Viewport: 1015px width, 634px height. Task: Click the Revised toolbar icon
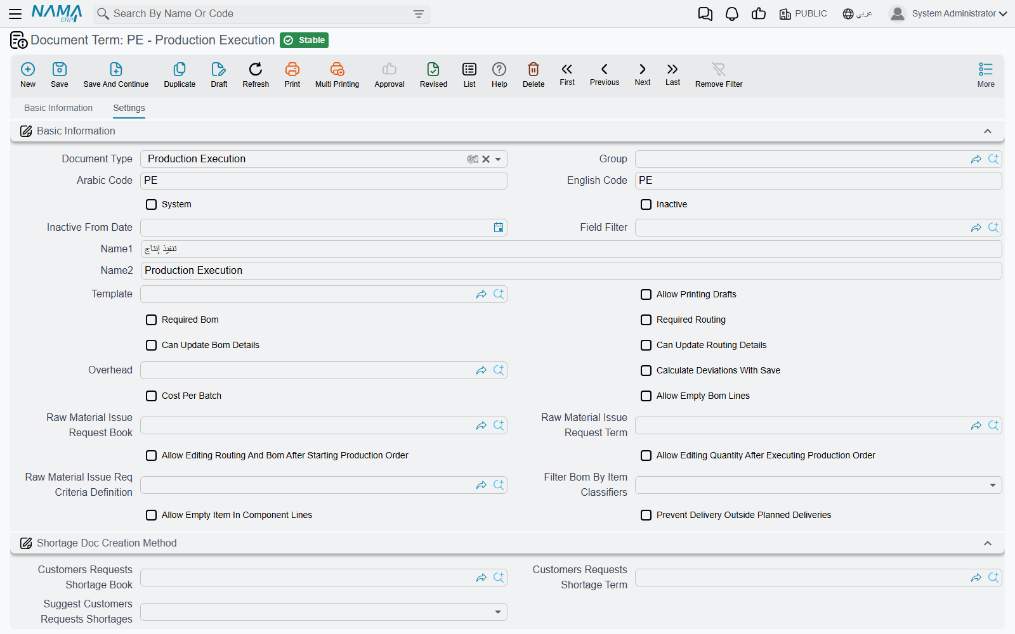click(433, 75)
